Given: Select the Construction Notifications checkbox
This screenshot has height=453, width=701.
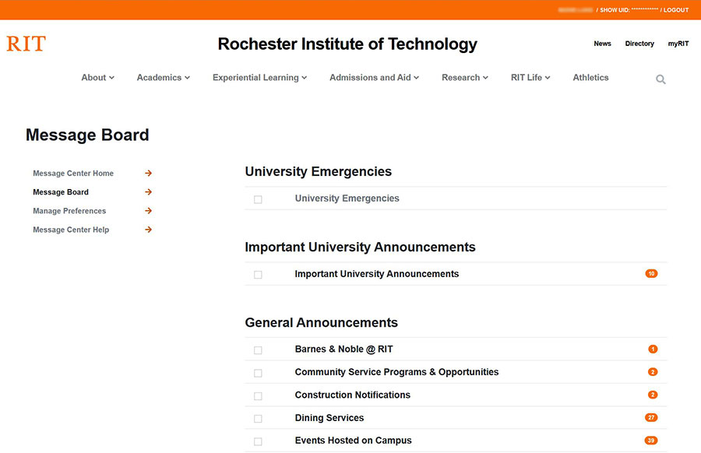Looking at the screenshot, I should [x=258, y=396].
